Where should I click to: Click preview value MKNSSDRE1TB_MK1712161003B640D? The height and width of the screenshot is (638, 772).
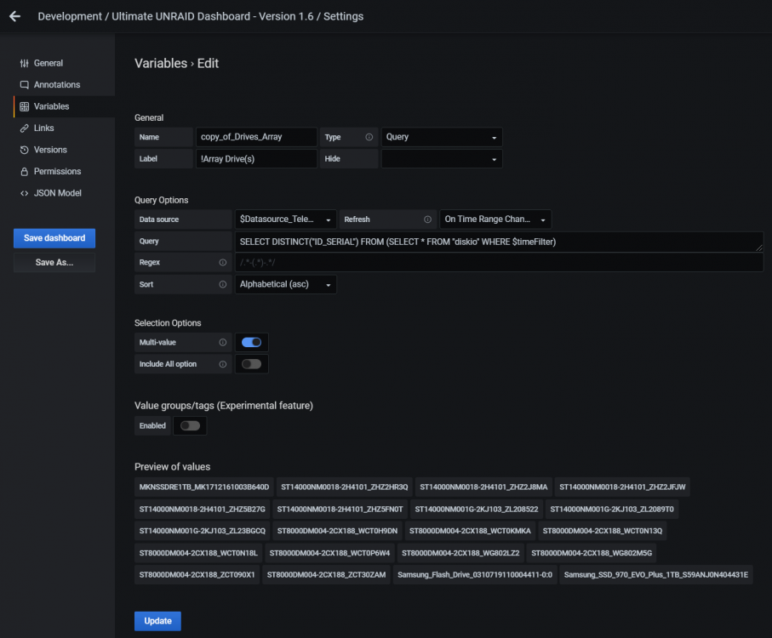click(x=203, y=487)
